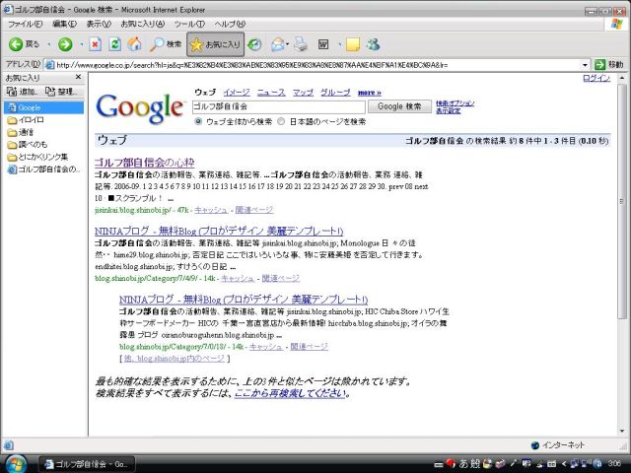
Task: Stop page loading with red X icon
Action: [x=95, y=44]
